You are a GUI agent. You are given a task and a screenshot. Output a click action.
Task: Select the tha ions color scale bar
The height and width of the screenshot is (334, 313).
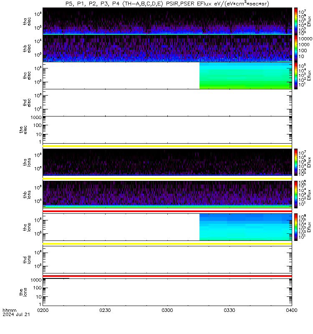coord(296,162)
